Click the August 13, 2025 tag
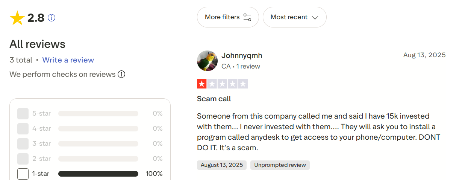 point(221,165)
